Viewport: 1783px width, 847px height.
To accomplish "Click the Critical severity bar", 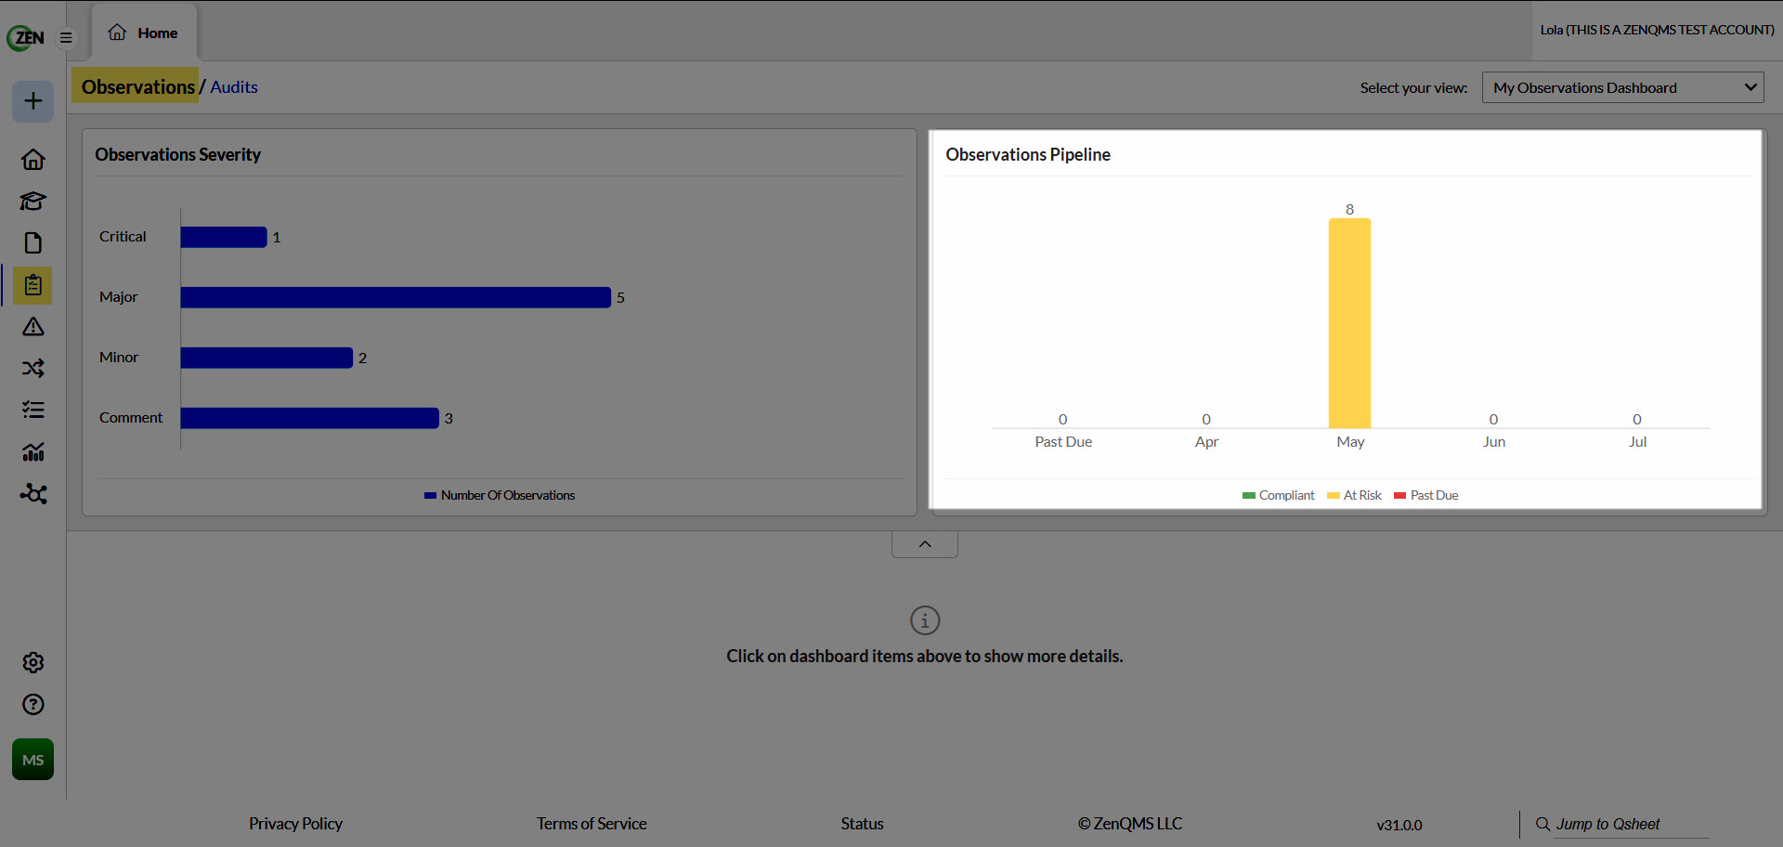I will click(x=224, y=237).
